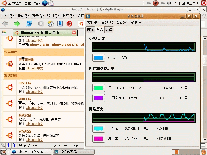
Task: Select the Ubuntu中文 论坛 :: 首页 tab
Action: pyautogui.click(x=45, y=33)
